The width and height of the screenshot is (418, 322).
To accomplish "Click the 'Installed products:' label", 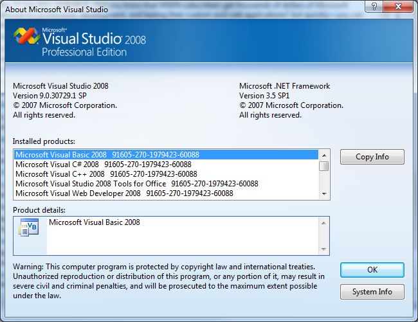I will point(44,141).
